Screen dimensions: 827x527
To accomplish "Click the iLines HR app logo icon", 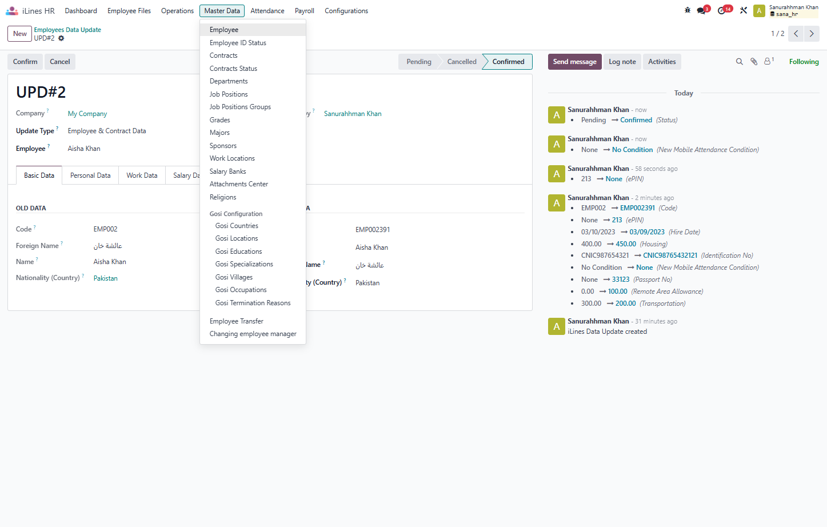I will (12, 11).
